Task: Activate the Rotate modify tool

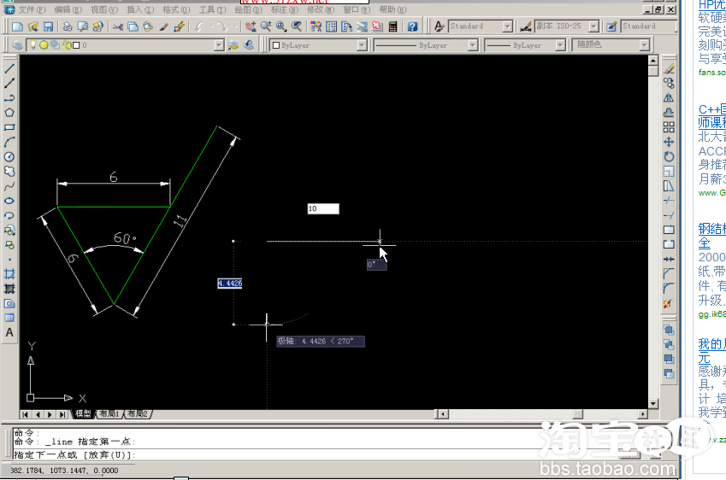Action: (x=669, y=156)
